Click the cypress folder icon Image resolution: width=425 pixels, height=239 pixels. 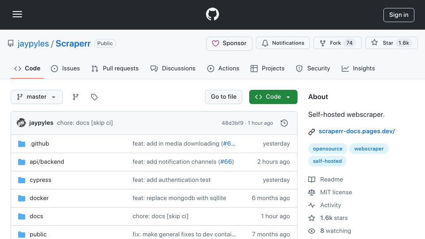tap(22, 180)
